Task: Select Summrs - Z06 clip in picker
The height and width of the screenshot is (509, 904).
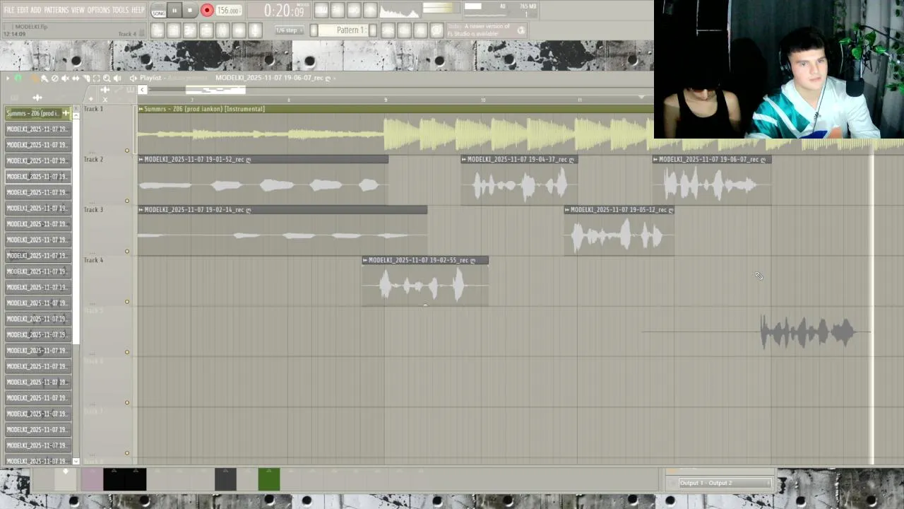Action: (x=38, y=113)
